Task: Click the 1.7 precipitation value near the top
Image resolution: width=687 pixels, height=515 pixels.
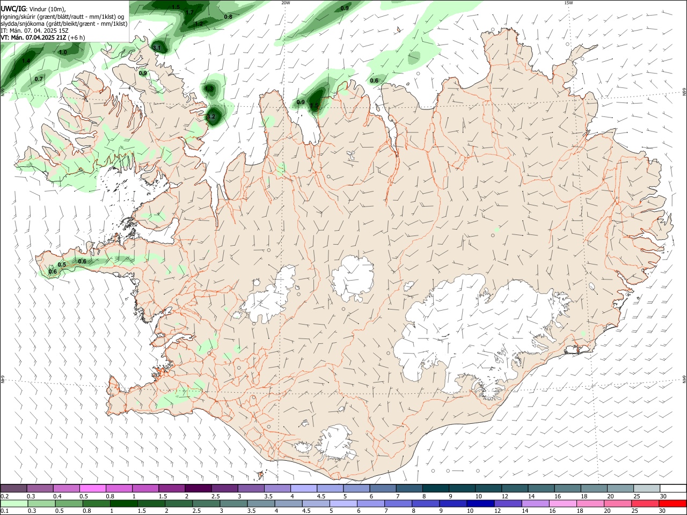Action: [x=189, y=12]
